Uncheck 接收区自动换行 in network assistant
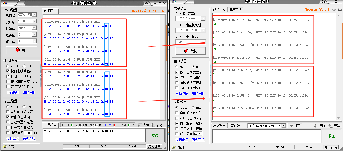This screenshot has height=151, width=343. (x=177, y=77)
